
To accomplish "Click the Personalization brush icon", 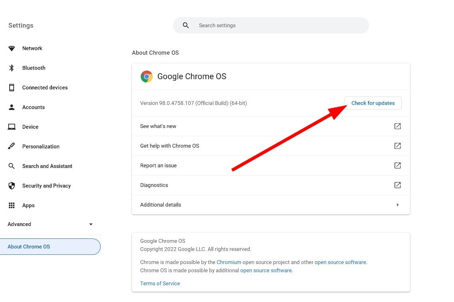I will click(x=12, y=146).
